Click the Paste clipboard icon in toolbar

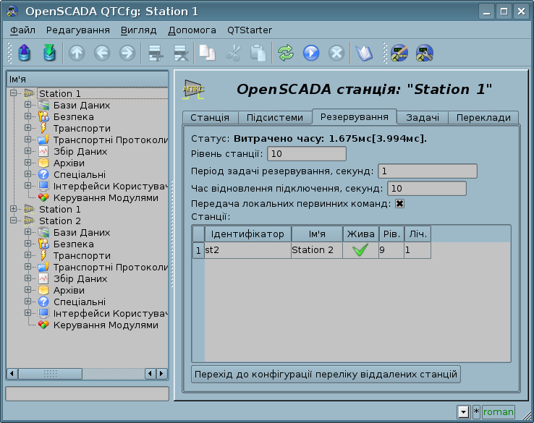point(258,53)
